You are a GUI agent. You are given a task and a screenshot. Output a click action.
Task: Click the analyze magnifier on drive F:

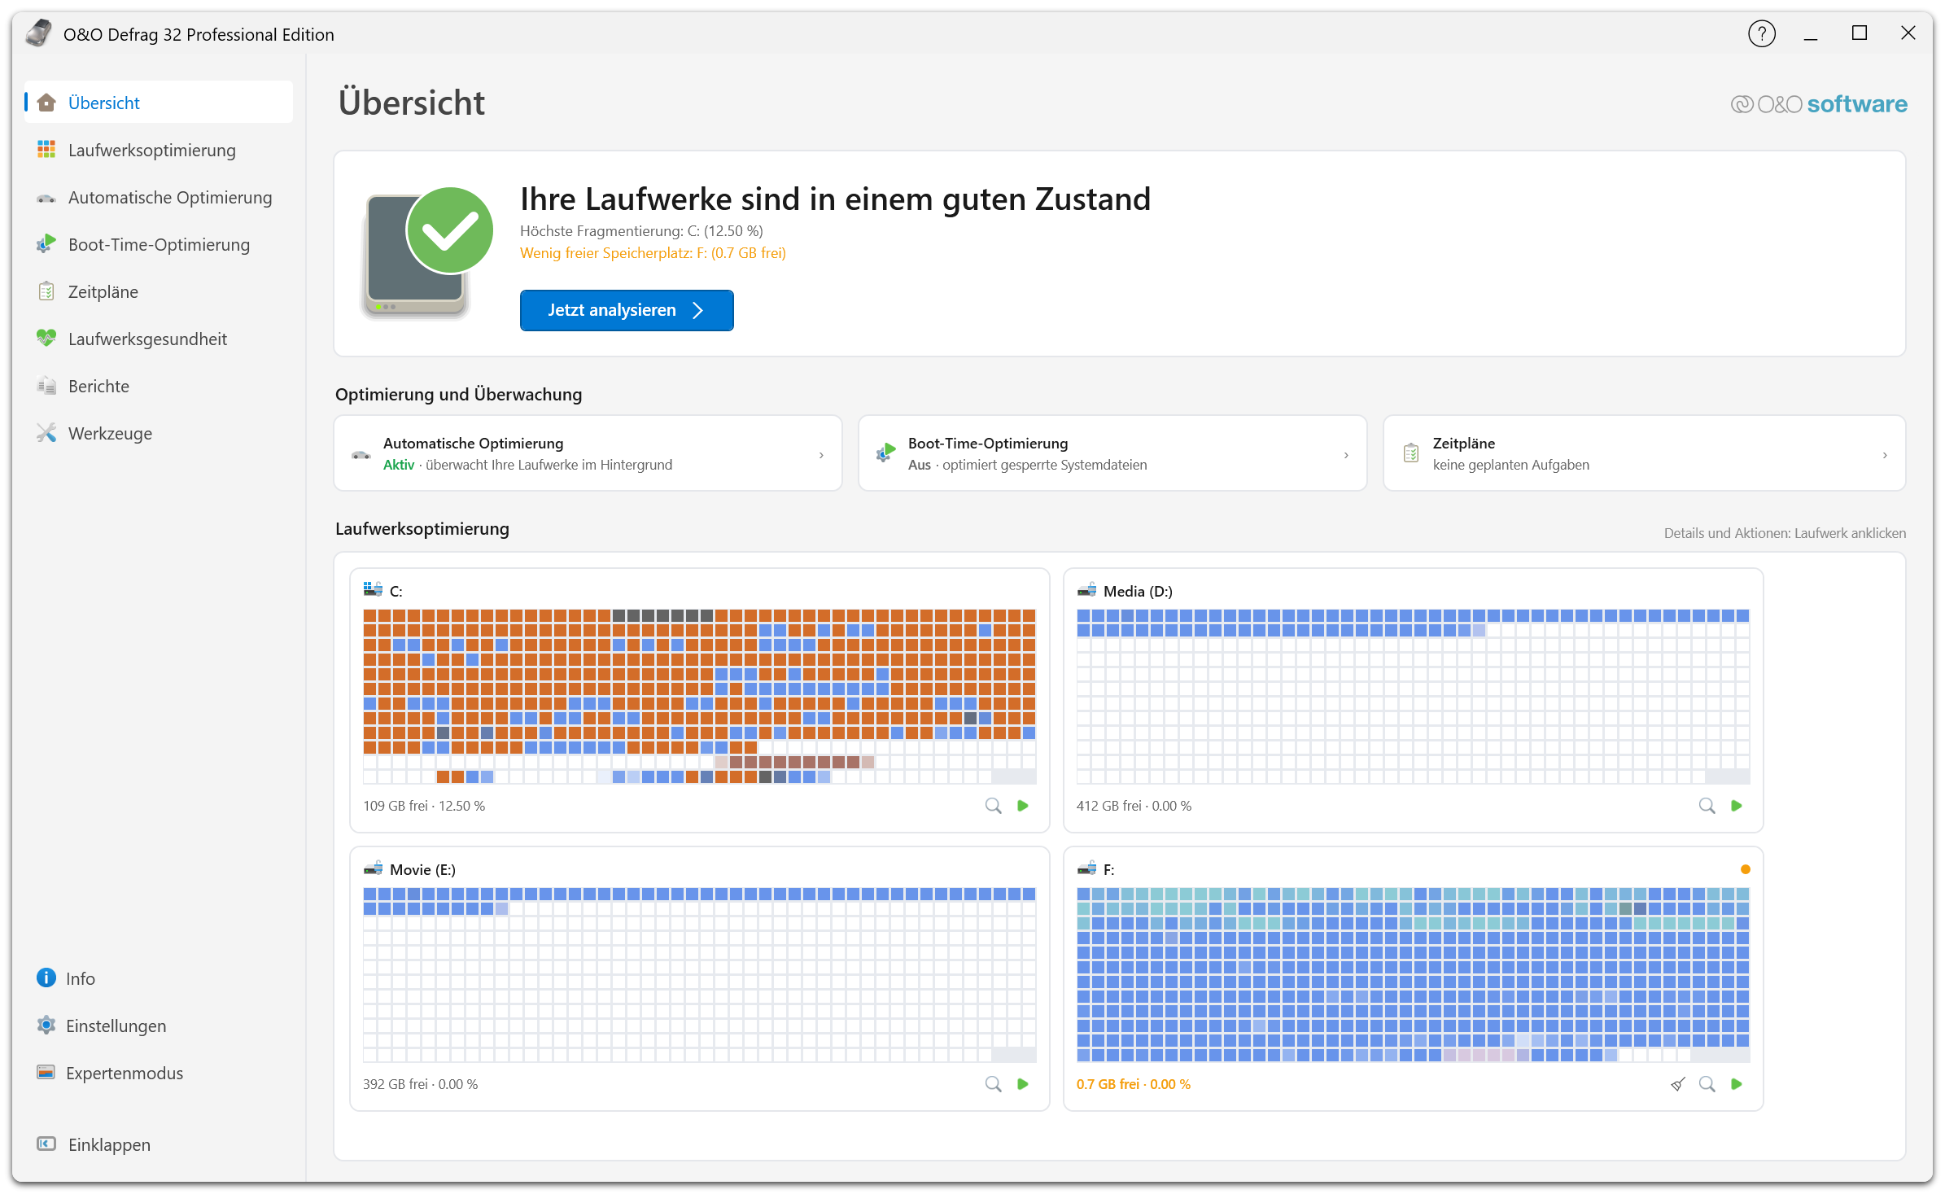(x=1707, y=1084)
